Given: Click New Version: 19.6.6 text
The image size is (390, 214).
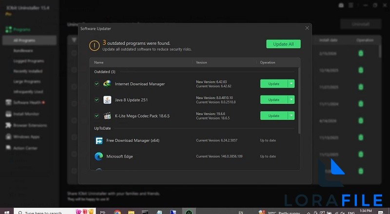Looking at the screenshot, I should (211, 114).
